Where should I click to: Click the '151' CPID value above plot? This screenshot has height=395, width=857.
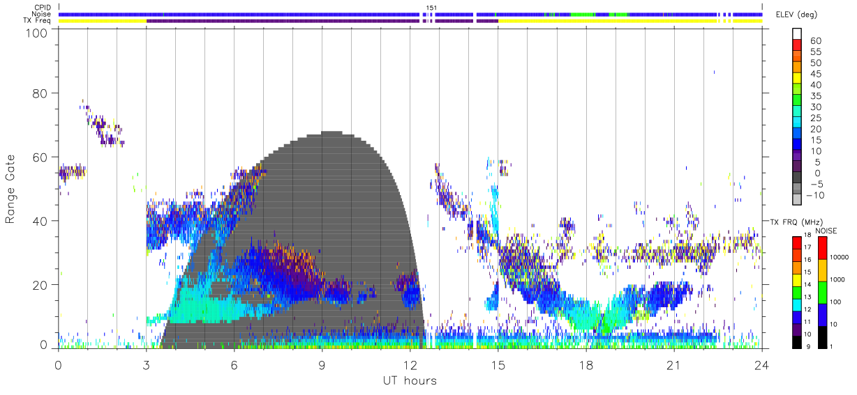431,8
